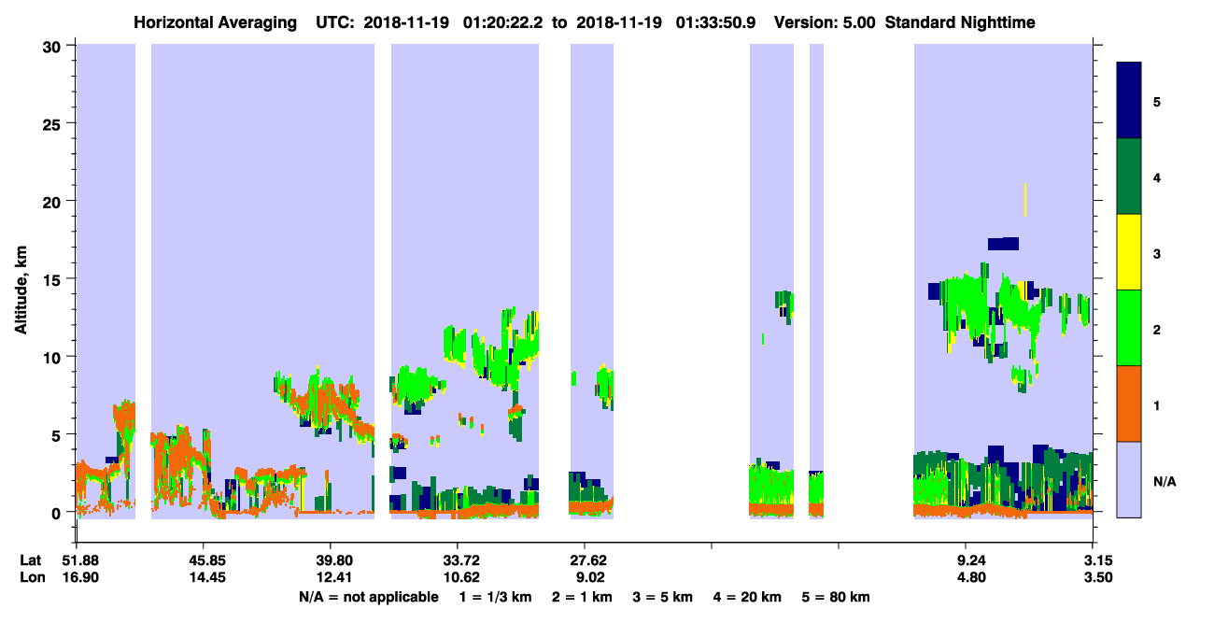Click the thin yellow streak near 20 km altitude

coord(1025,199)
